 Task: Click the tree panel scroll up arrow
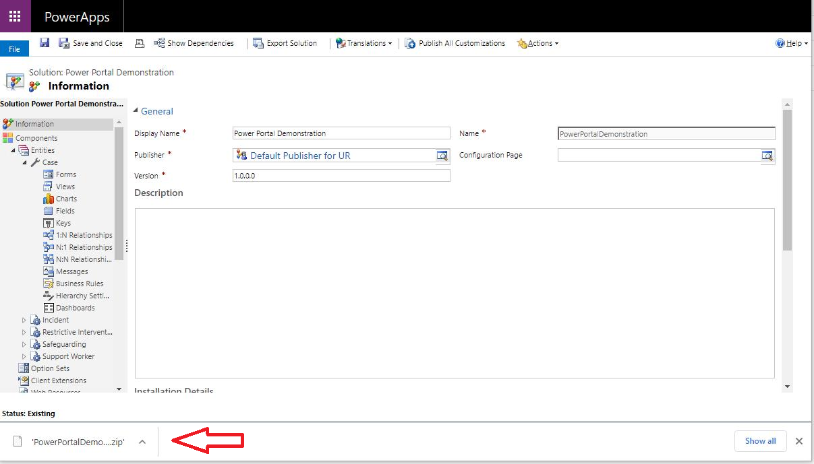coord(119,122)
